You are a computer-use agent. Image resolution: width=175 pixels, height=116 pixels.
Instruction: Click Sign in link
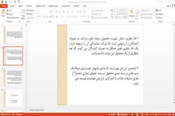pyautogui.click(x=169, y=6)
